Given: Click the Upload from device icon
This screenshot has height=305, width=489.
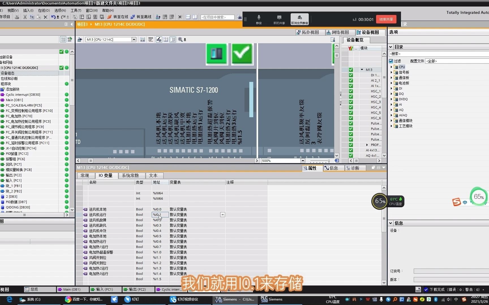Looking at the screenshot, I should 89,17.
